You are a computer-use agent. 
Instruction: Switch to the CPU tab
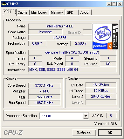point(10,12)
